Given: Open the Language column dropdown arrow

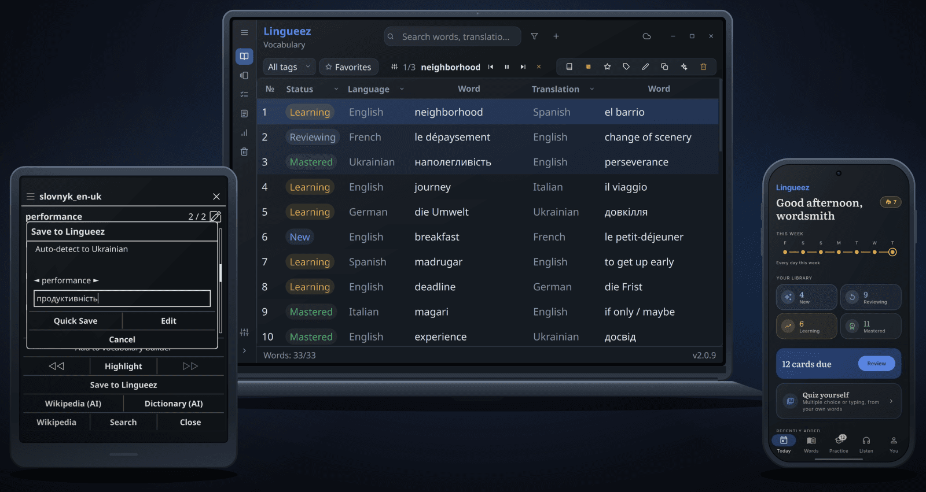Looking at the screenshot, I should tap(402, 89).
